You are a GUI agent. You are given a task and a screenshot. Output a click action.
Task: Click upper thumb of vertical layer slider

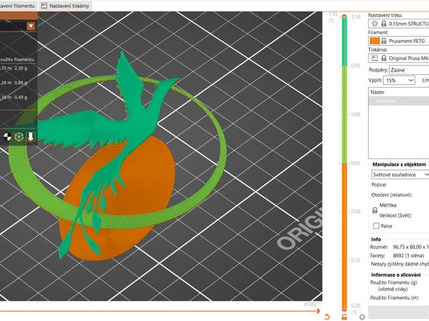[x=345, y=16]
